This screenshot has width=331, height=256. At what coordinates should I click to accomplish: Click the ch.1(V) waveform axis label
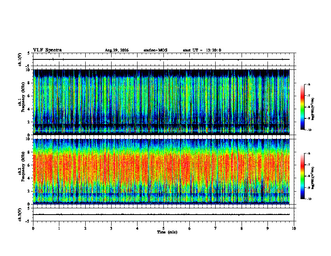(20, 59)
